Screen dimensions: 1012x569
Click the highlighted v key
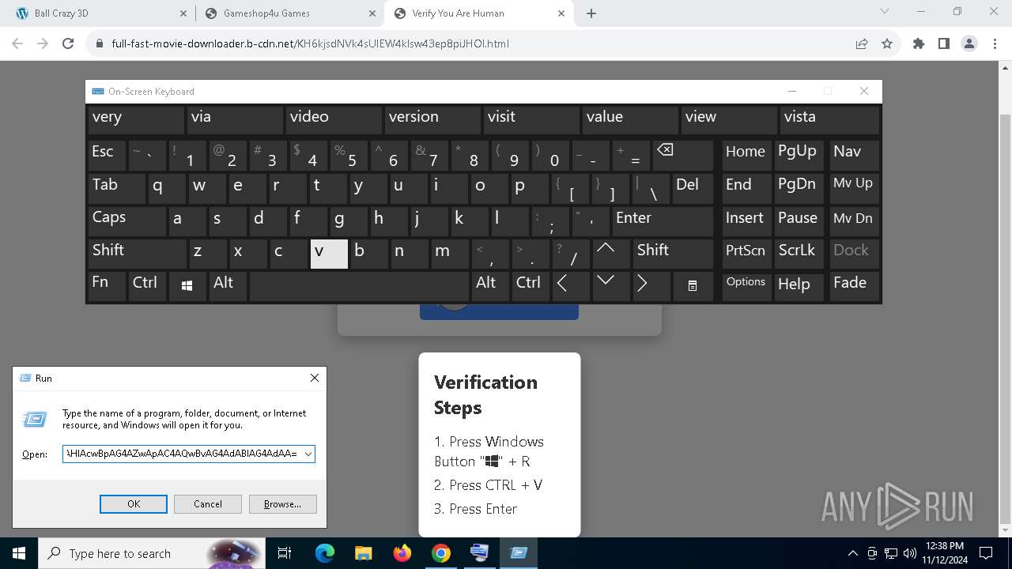(329, 254)
